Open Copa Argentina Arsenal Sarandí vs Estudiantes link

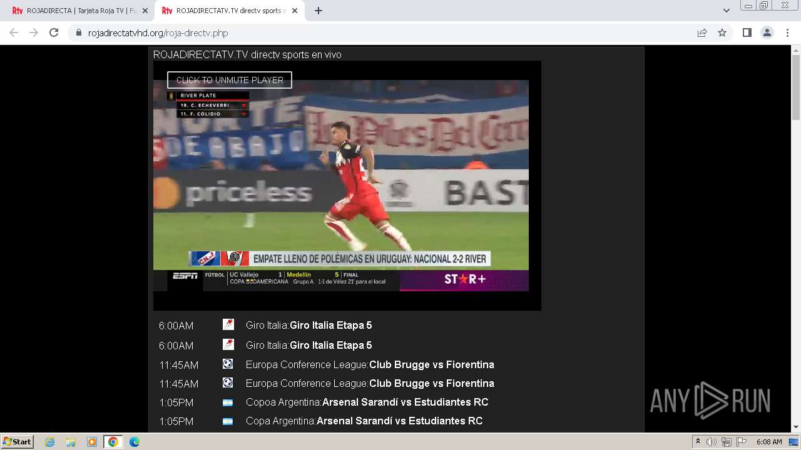point(399,421)
